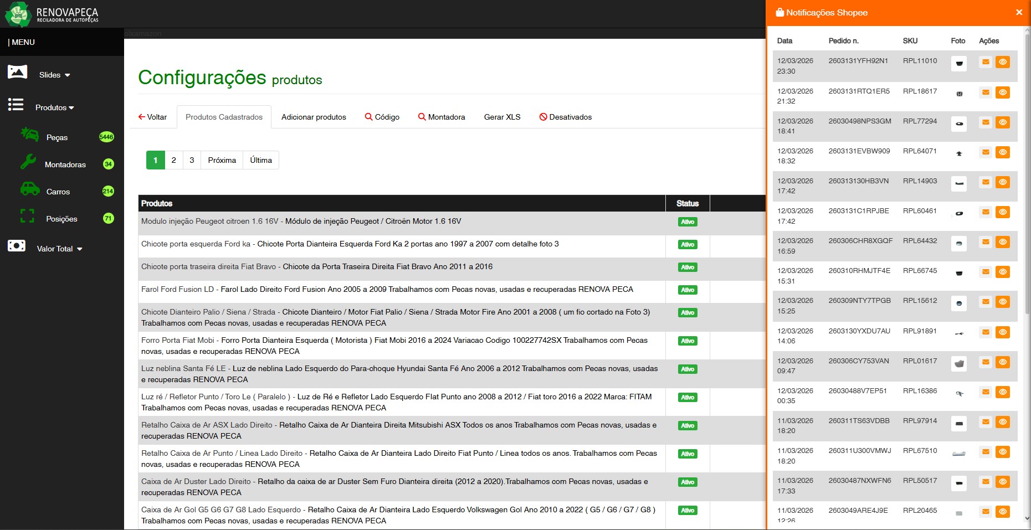The image size is (1031, 530).
Task: Expand the Valor Total dropdown
Action: [59, 249]
